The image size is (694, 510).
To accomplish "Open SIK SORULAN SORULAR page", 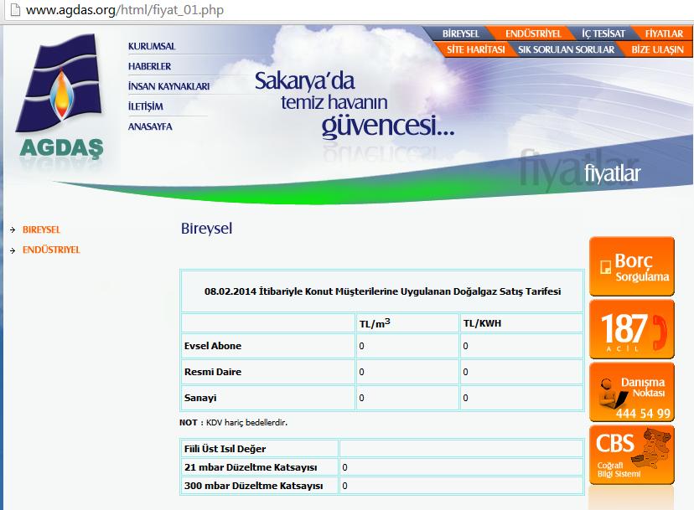I will [x=567, y=49].
